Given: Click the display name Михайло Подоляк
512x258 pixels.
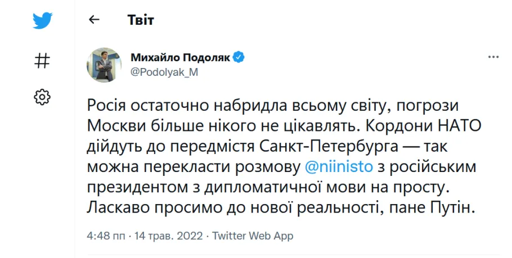Looking at the screenshot, I should (x=181, y=57).
